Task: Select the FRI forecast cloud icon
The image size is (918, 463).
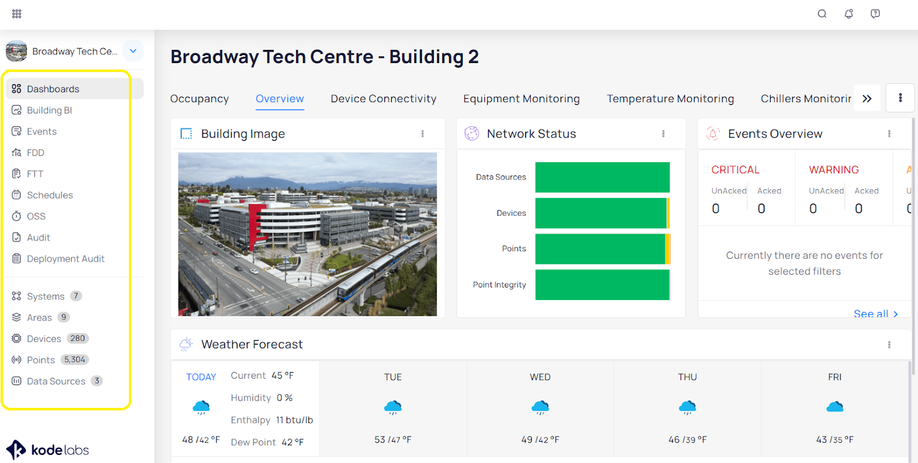Action: [835, 407]
